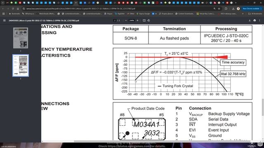Rotate the PDF counterclockwise
This screenshot has width=264, height=148.
coord(148,21)
